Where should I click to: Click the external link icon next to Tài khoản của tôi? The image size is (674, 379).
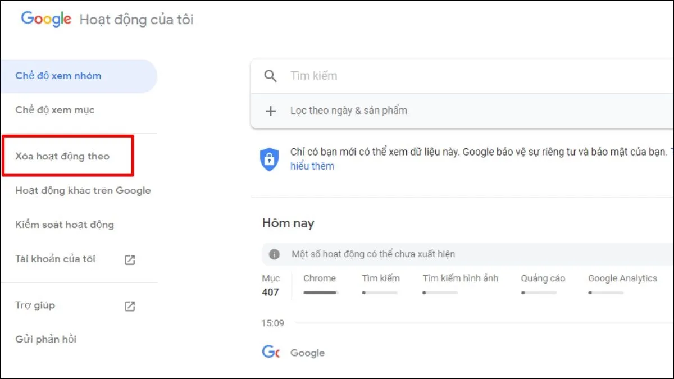tap(130, 260)
